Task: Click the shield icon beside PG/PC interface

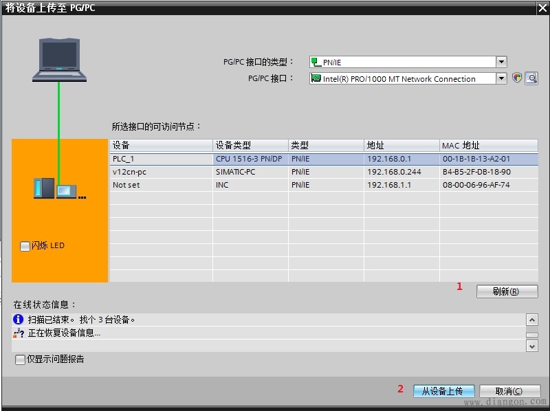Action: (518, 78)
